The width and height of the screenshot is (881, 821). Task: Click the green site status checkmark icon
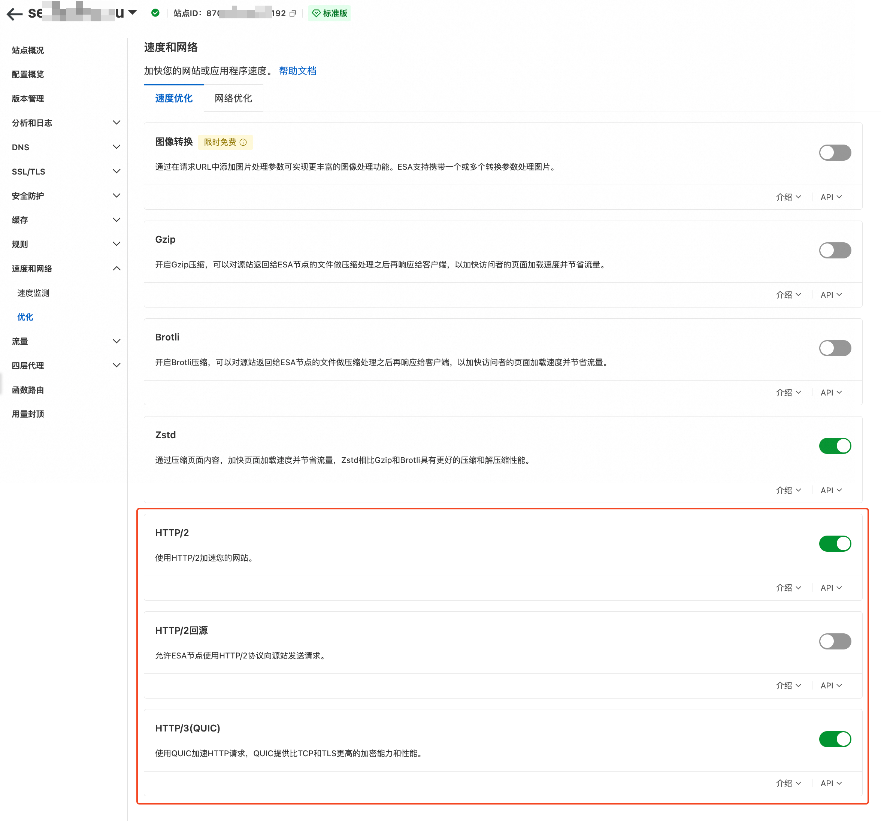[x=155, y=13]
